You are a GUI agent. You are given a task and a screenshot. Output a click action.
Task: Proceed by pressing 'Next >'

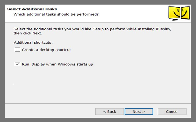pos(139,112)
